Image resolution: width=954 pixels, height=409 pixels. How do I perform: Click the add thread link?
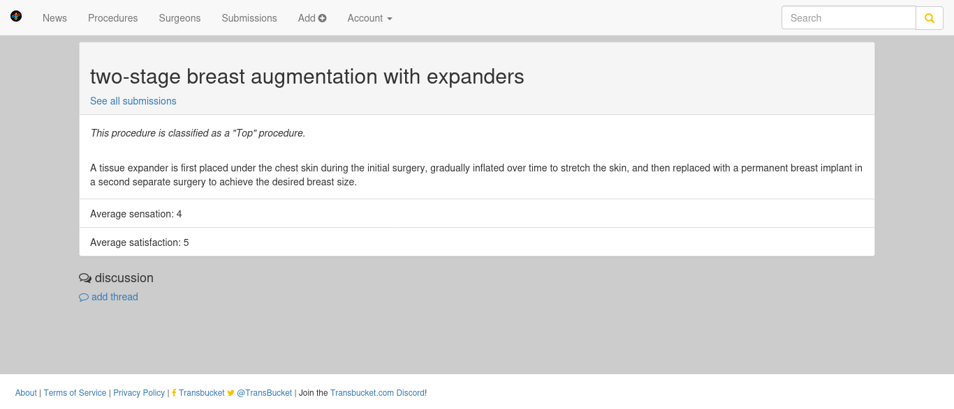pyautogui.click(x=115, y=297)
